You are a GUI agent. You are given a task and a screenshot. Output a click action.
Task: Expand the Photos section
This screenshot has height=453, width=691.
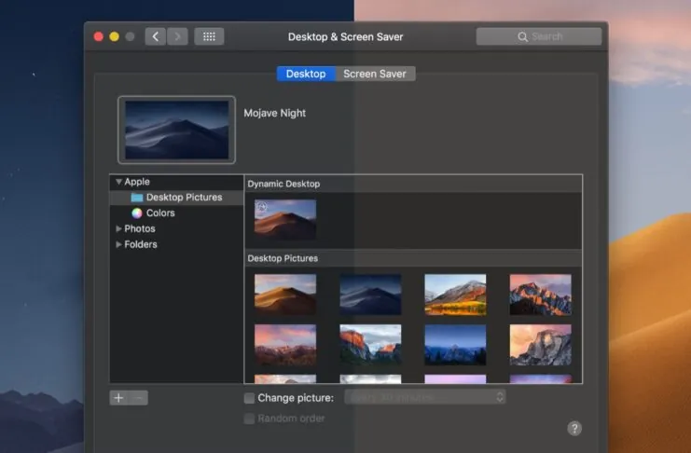point(118,229)
